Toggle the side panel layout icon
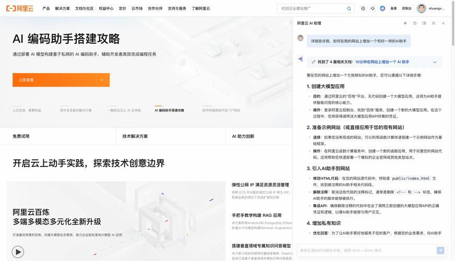Viewport: 455px width, 261px height. (x=424, y=23)
